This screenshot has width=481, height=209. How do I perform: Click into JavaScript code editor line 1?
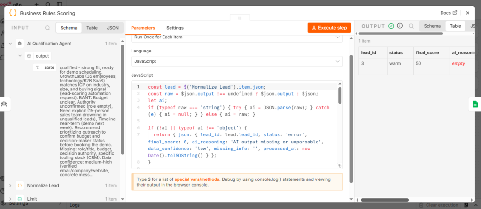(x=207, y=87)
